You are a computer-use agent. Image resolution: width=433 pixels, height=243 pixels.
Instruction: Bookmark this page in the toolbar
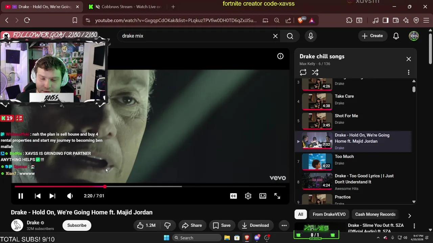pyautogui.click(x=75, y=20)
